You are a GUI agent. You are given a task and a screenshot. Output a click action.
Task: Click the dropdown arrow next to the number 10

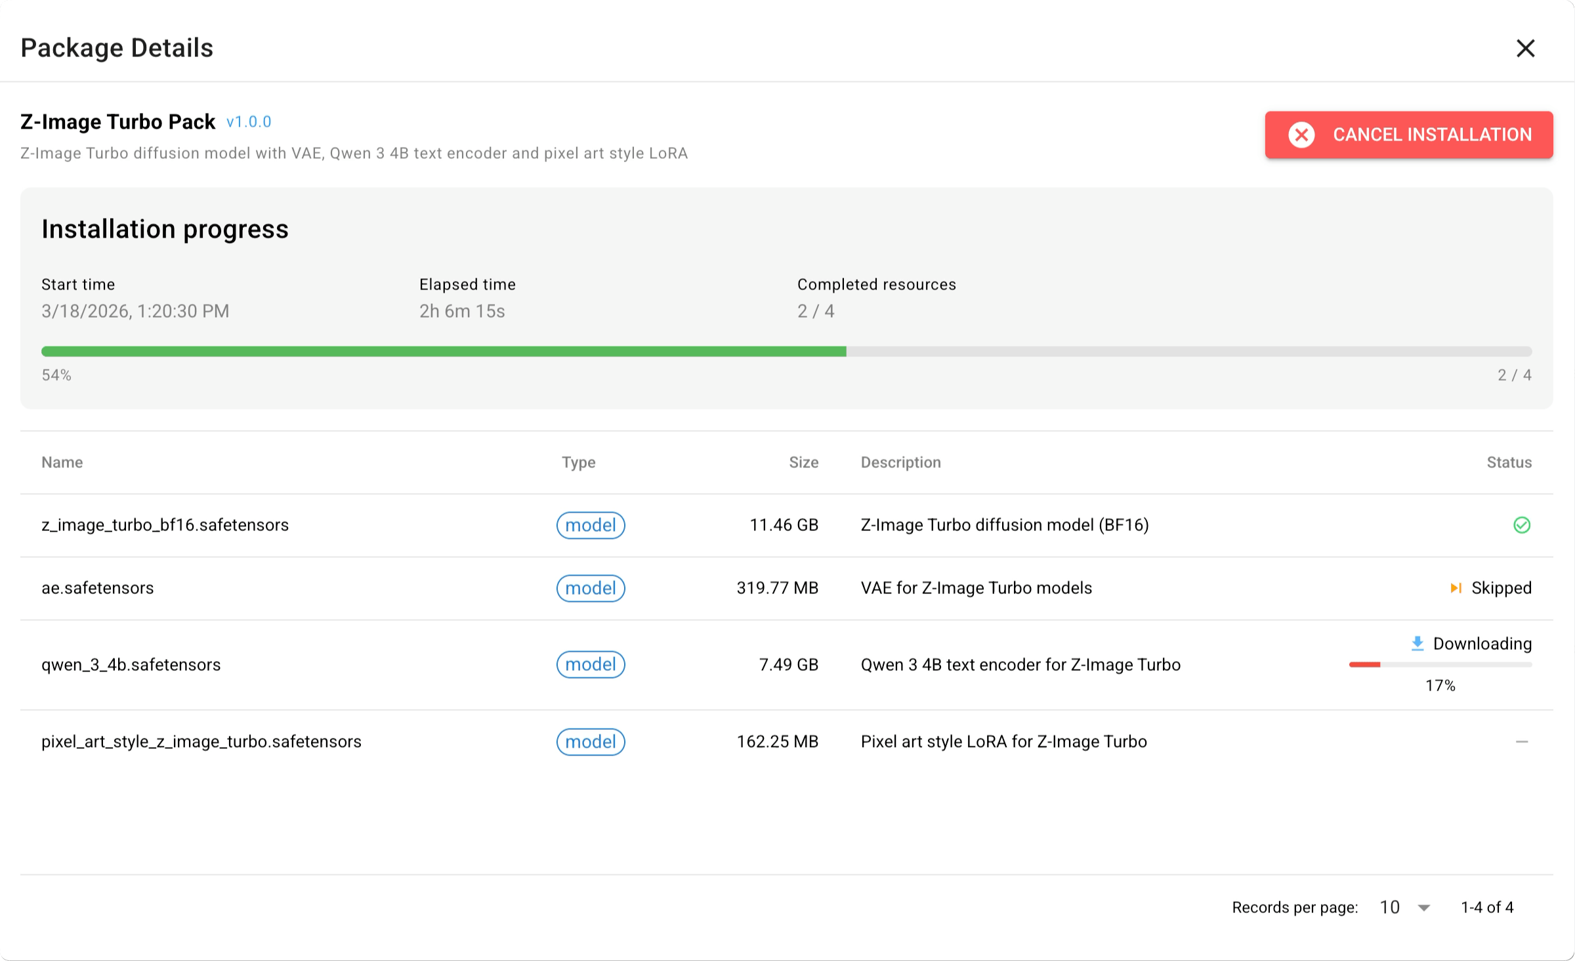click(x=1423, y=907)
